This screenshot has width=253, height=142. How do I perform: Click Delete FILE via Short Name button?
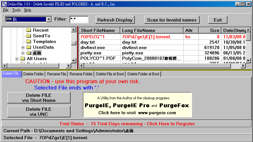pos(39,98)
